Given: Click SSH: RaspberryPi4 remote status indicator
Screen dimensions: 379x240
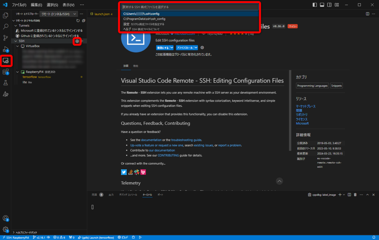Looking at the screenshot, I should [x=15, y=237].
